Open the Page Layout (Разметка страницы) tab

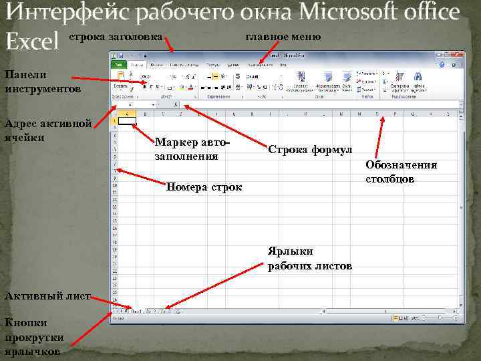pos(184,65)
